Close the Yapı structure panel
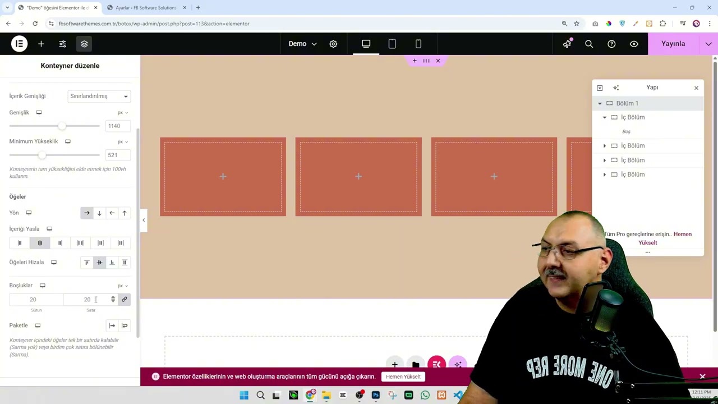The width and height of the screenshot is (718, 404). coord(696,88)
